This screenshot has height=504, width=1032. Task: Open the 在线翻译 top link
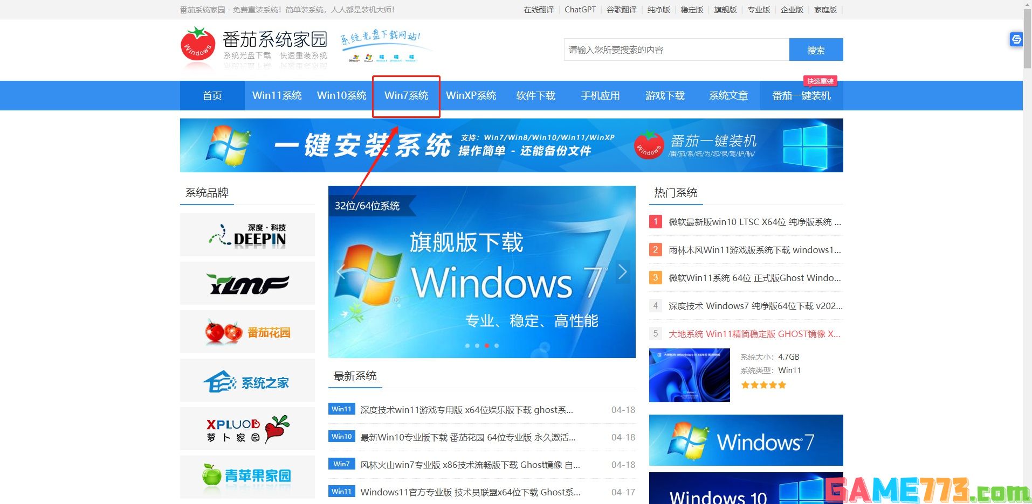(539, 10)
